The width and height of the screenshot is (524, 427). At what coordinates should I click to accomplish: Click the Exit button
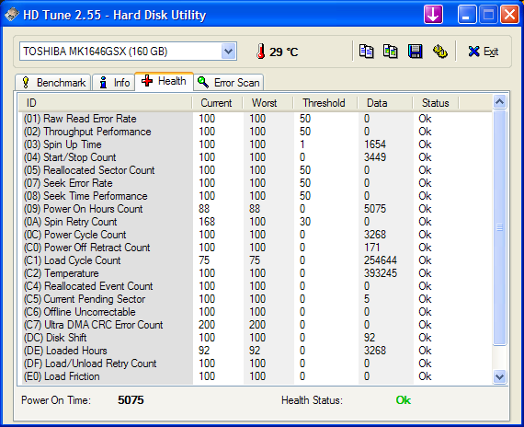(484, 52)
